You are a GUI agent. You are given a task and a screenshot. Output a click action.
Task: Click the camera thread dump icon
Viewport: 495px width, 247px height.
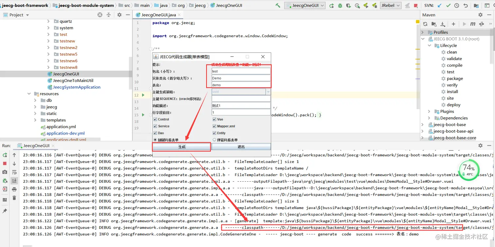[x=5, y=172]
